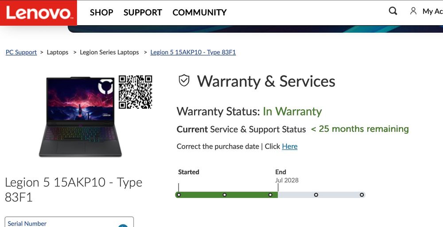Open the SUPPORT menu
The width and height of the screenshot is (443, 227).
(143, 12)
